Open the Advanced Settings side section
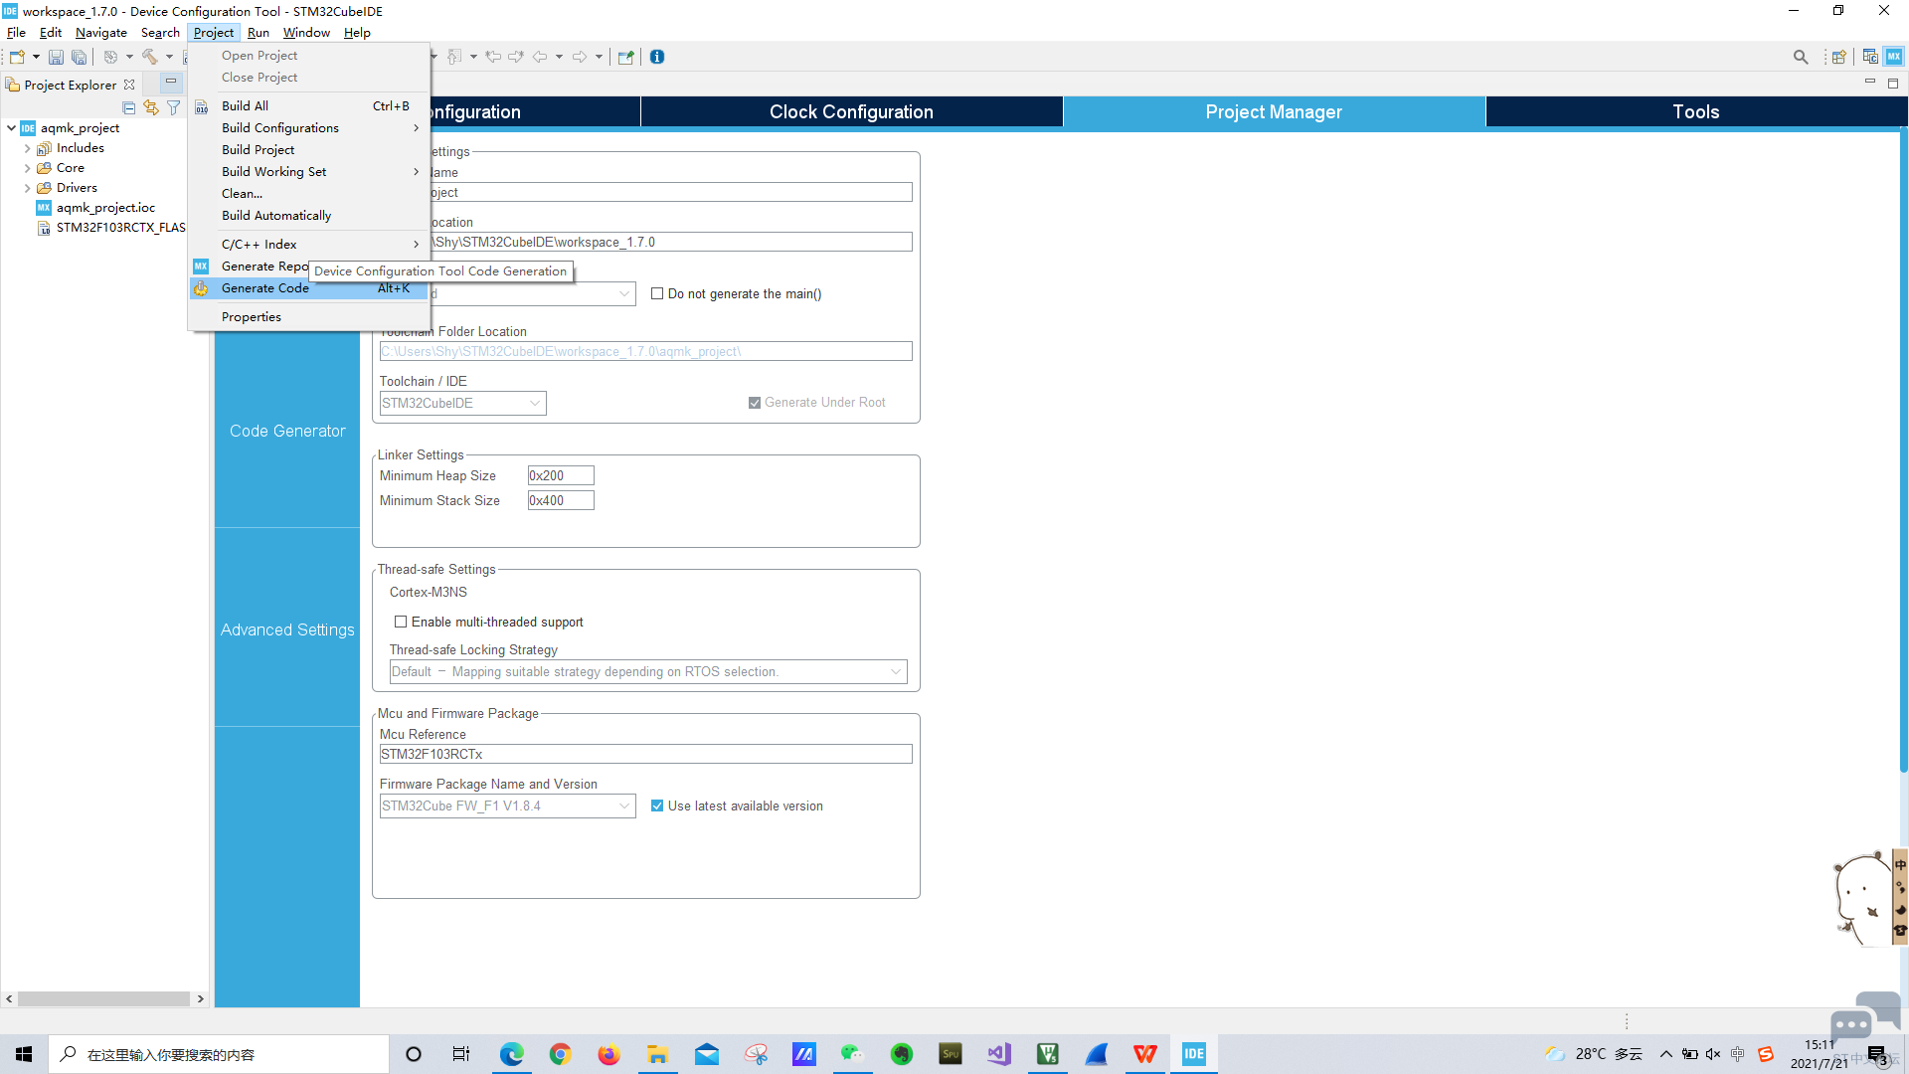The height and width of the screenshot is (1074, 1909). (287, 629)
